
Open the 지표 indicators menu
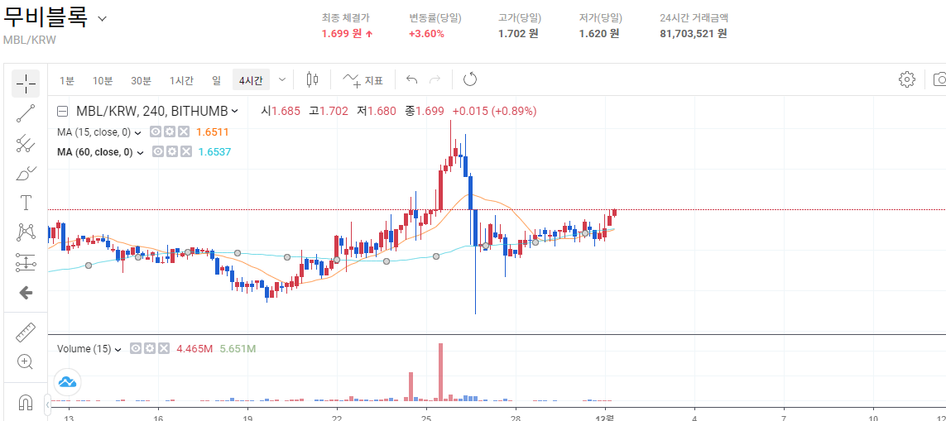click(363, 79)
